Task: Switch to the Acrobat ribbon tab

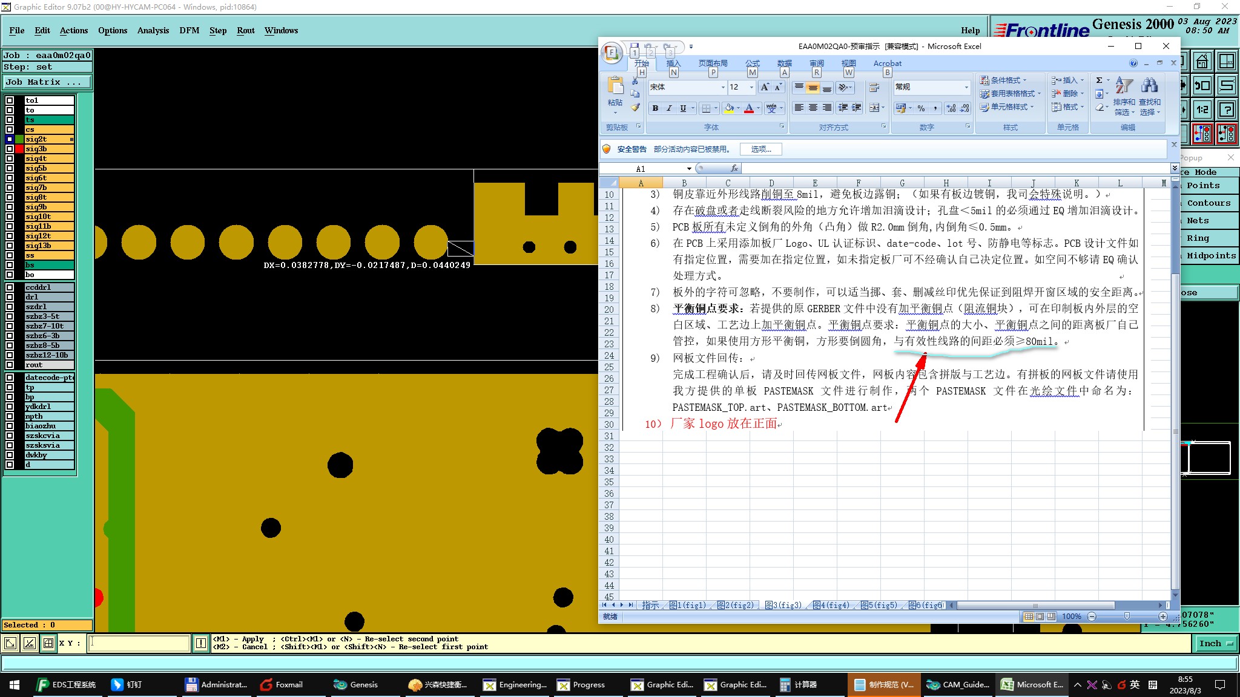Action: [888, 63]
